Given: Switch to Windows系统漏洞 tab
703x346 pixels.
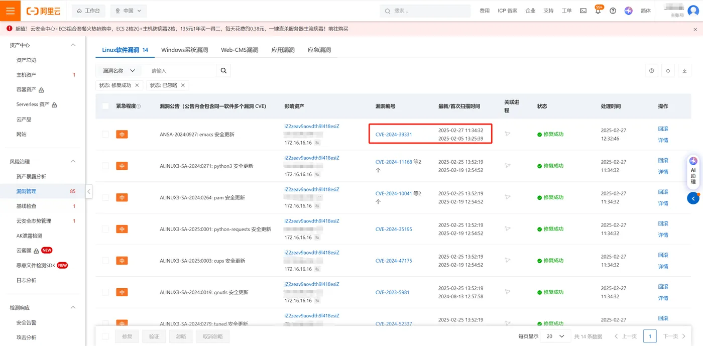Looking at the screenshot, I should coord(184,50).
